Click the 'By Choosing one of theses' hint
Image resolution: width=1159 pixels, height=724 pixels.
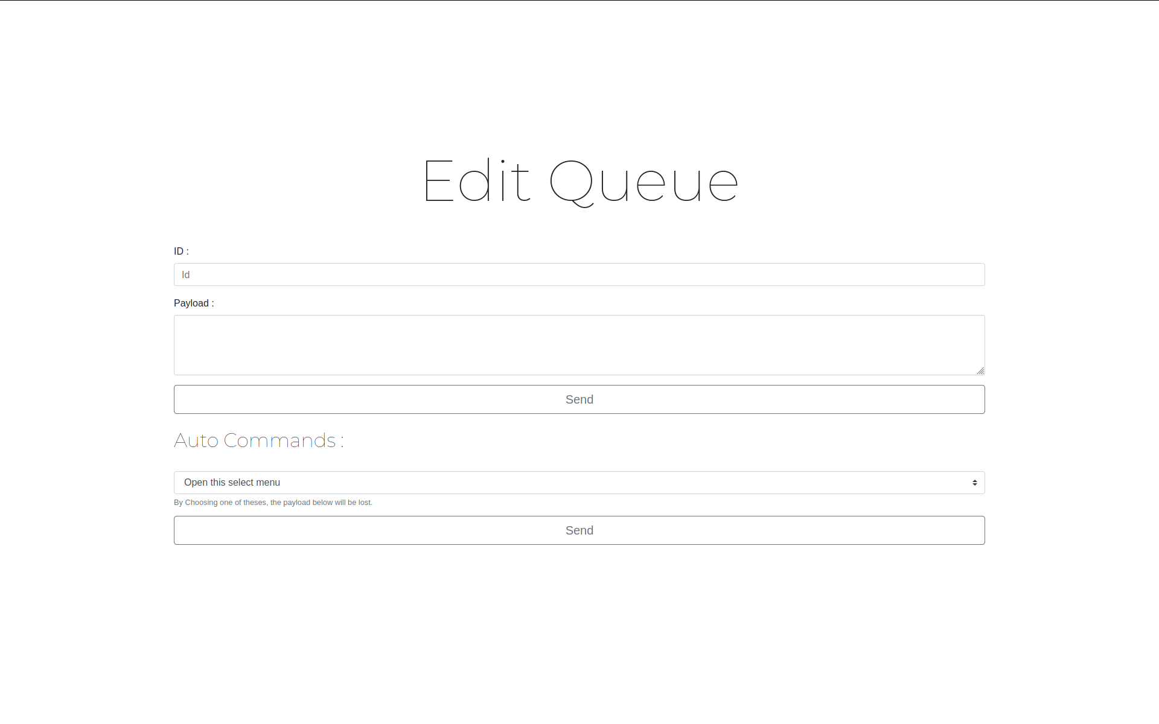(x=220, y=503)
